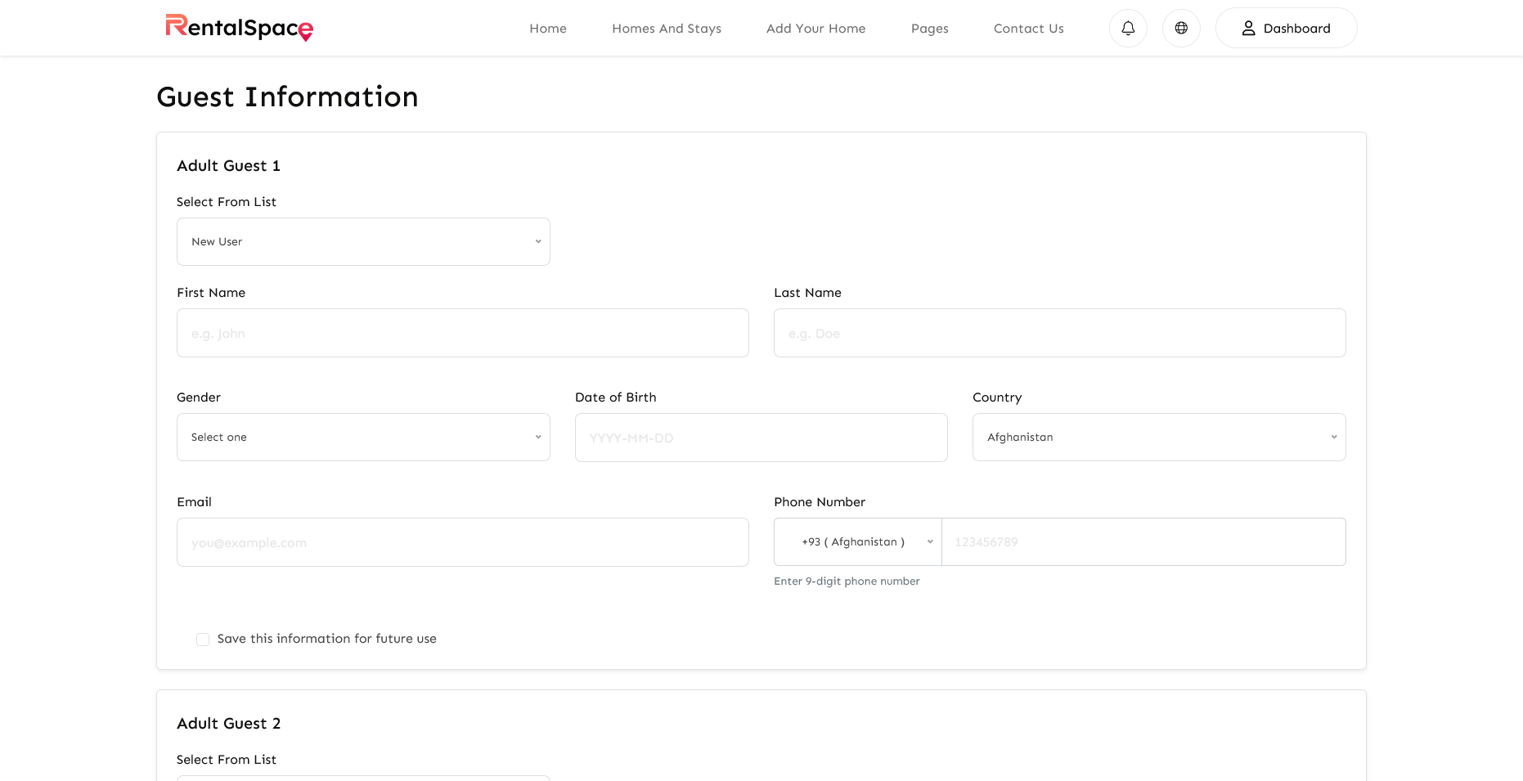This screenshot has width=1523, height=781.
Task: Open the Gender dropdown
Action: pyautogui.click(x=363, y=437)
